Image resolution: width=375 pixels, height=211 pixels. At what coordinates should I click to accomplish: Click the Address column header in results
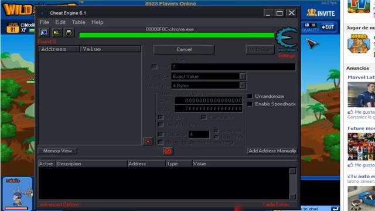point(59,49)
